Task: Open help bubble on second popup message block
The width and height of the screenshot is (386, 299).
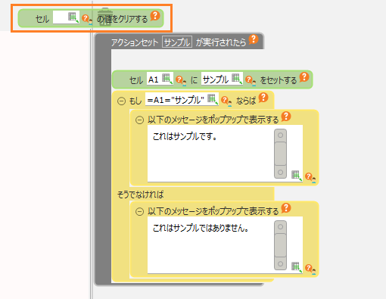Action: [286, 208]
